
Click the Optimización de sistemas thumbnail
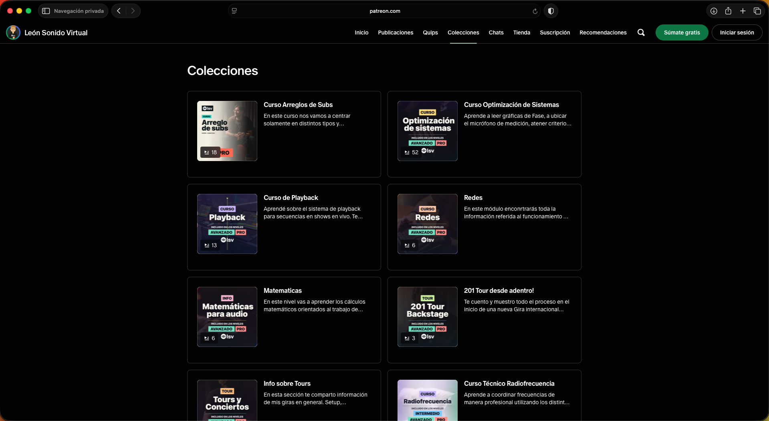[428, 131]
